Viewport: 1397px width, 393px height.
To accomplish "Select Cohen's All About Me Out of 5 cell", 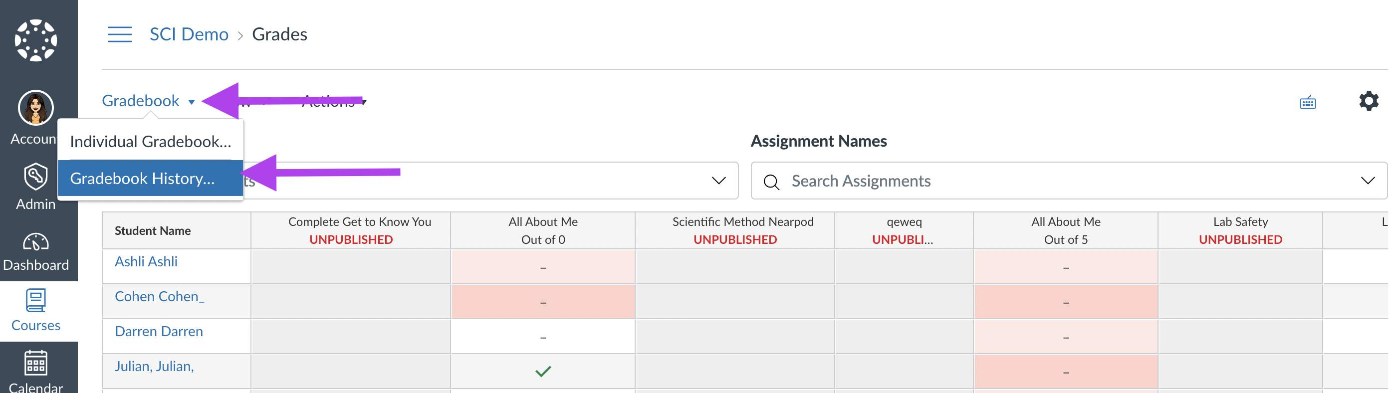I will click(x=1066, y=301).
